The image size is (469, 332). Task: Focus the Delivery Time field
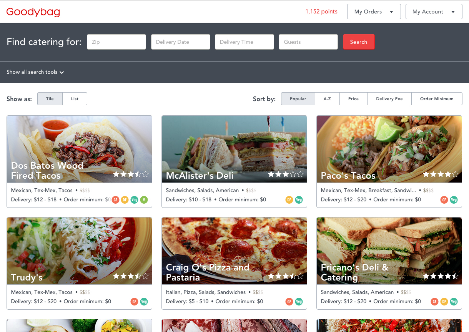coord(244,42)
